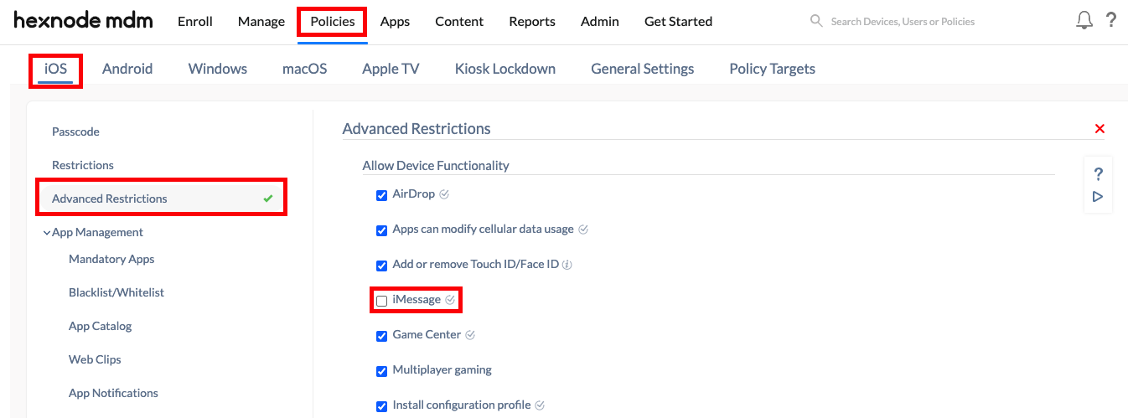Uncheck the Multiplayer gaming checkbox

(x=381, y=371)
